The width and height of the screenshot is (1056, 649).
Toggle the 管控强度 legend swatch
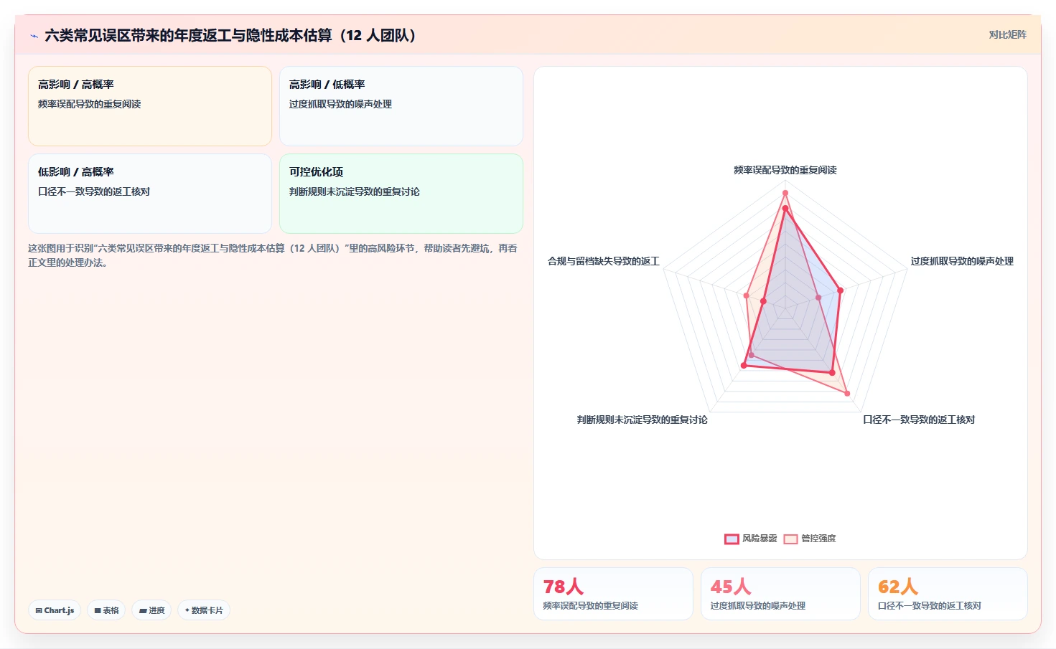[x=790, y=539]
